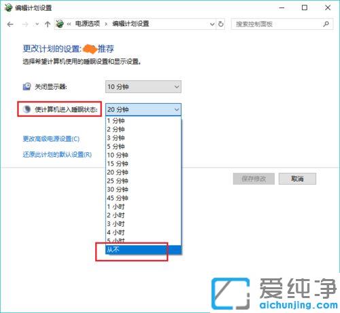This screenshot has width=340, height=313.
Task: Choose 30 分钟 in the open list
Action: tap(143, 189)
